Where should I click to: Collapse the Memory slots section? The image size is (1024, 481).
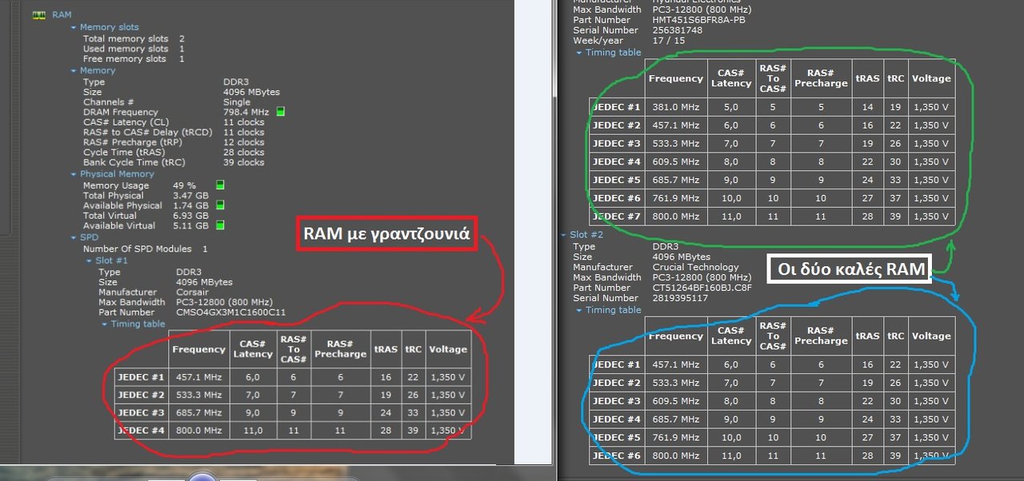(x=74, y=28)
